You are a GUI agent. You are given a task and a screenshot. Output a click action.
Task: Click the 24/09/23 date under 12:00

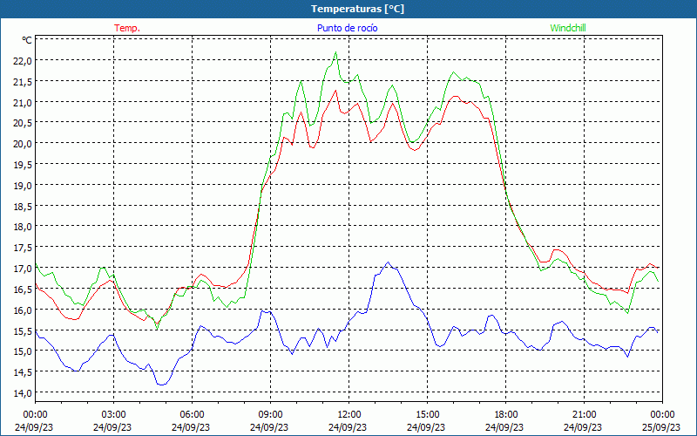(348, 427)
